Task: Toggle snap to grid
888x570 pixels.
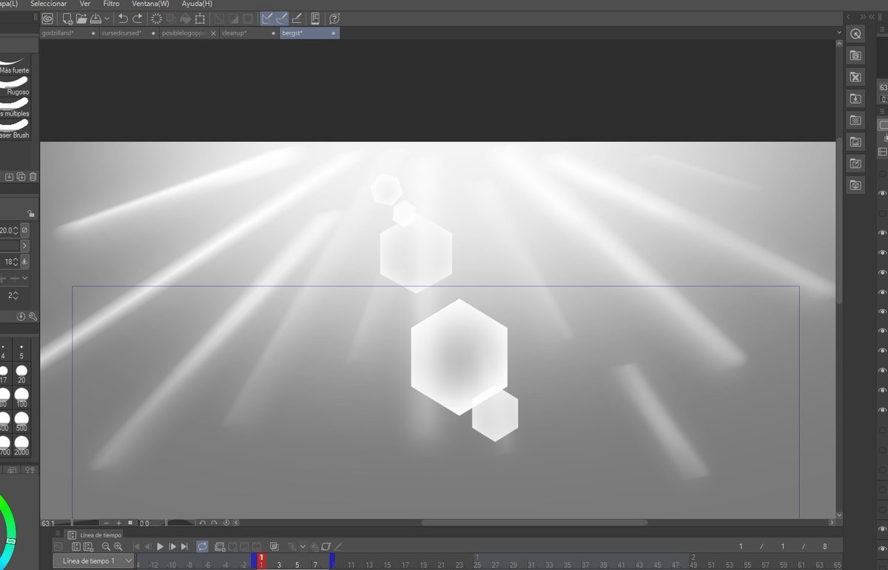Action: [x=297, y=19]
